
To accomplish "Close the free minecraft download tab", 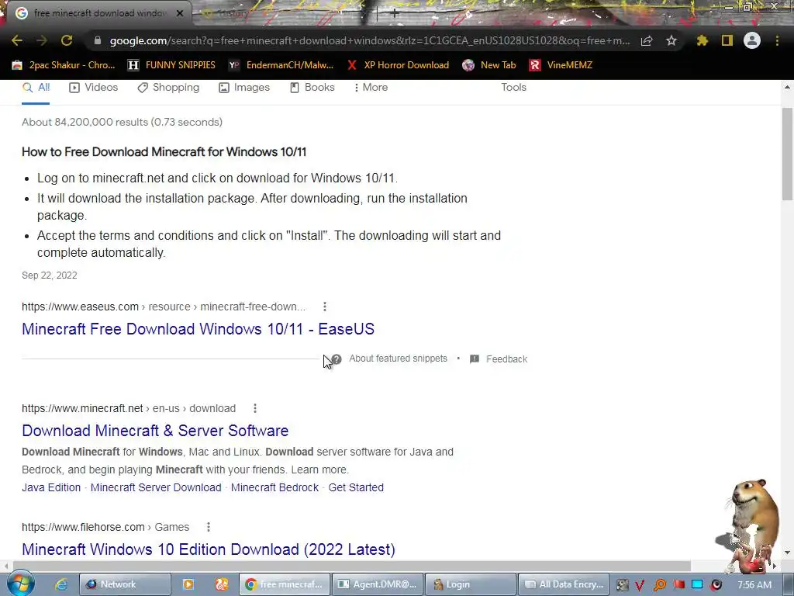I will 180,13.
